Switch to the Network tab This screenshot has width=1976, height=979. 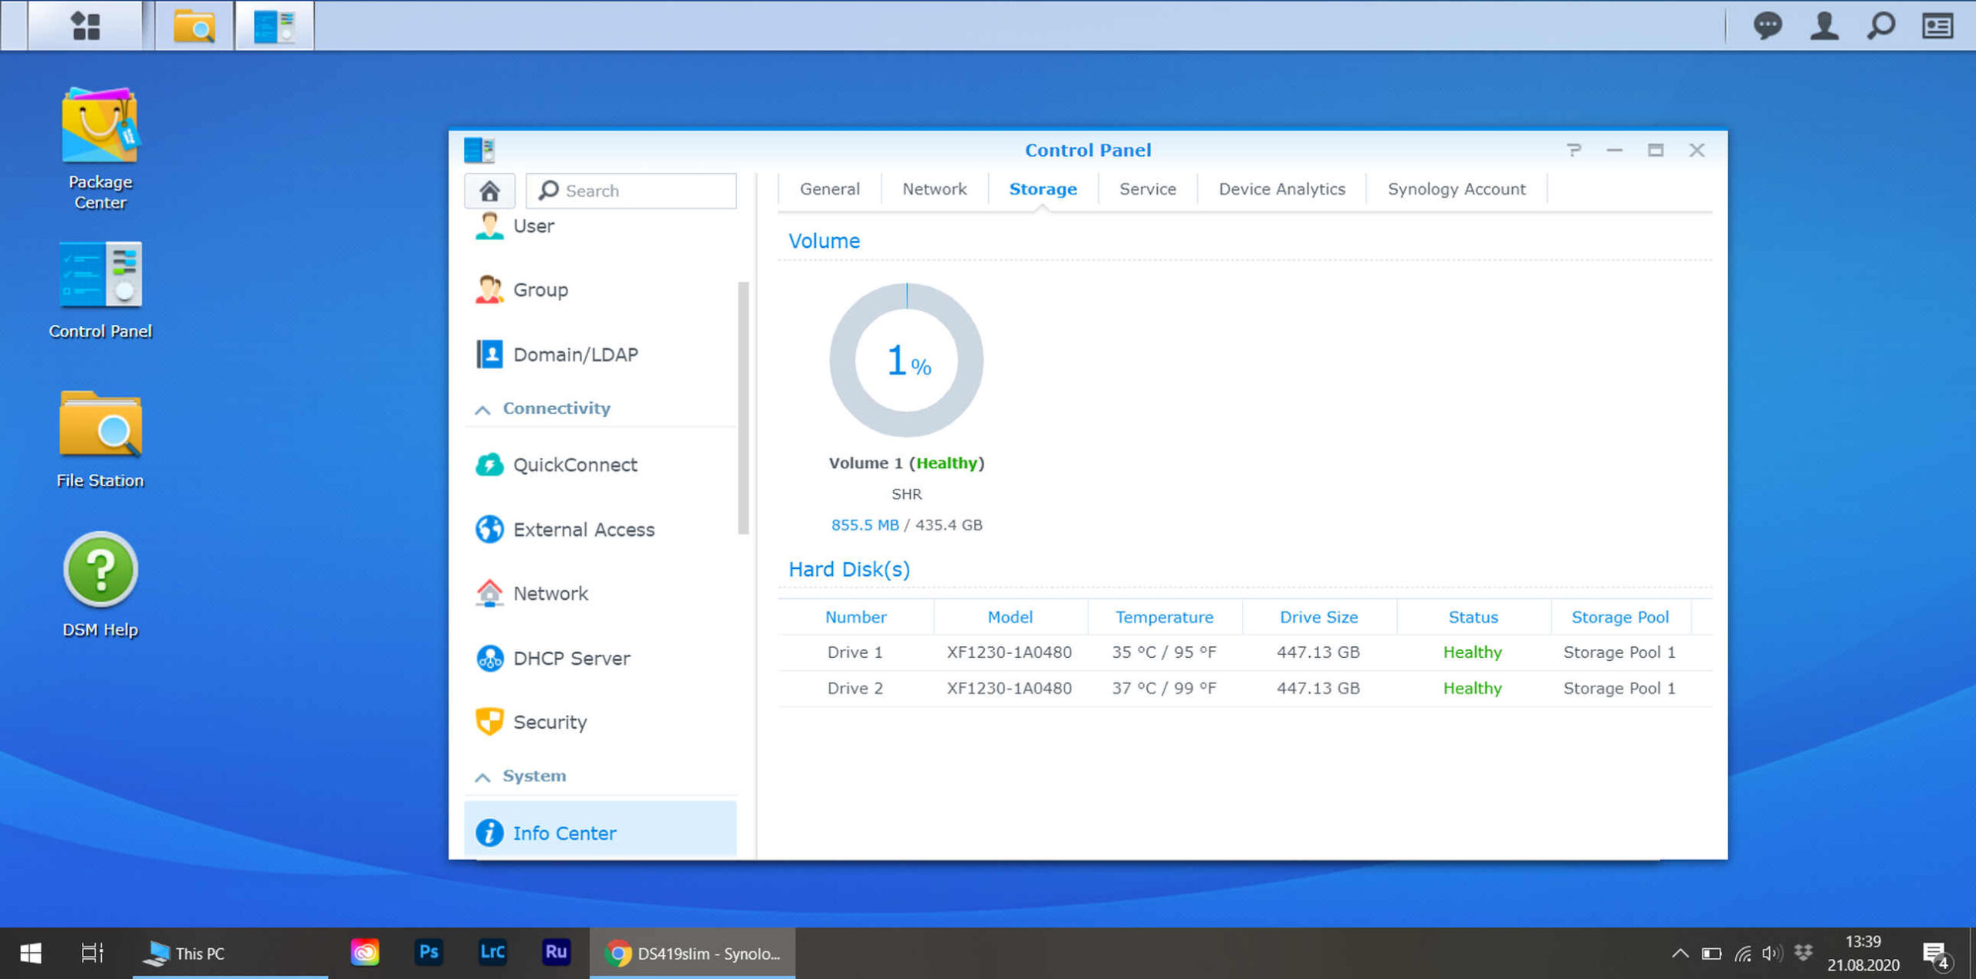pos(934,189)
